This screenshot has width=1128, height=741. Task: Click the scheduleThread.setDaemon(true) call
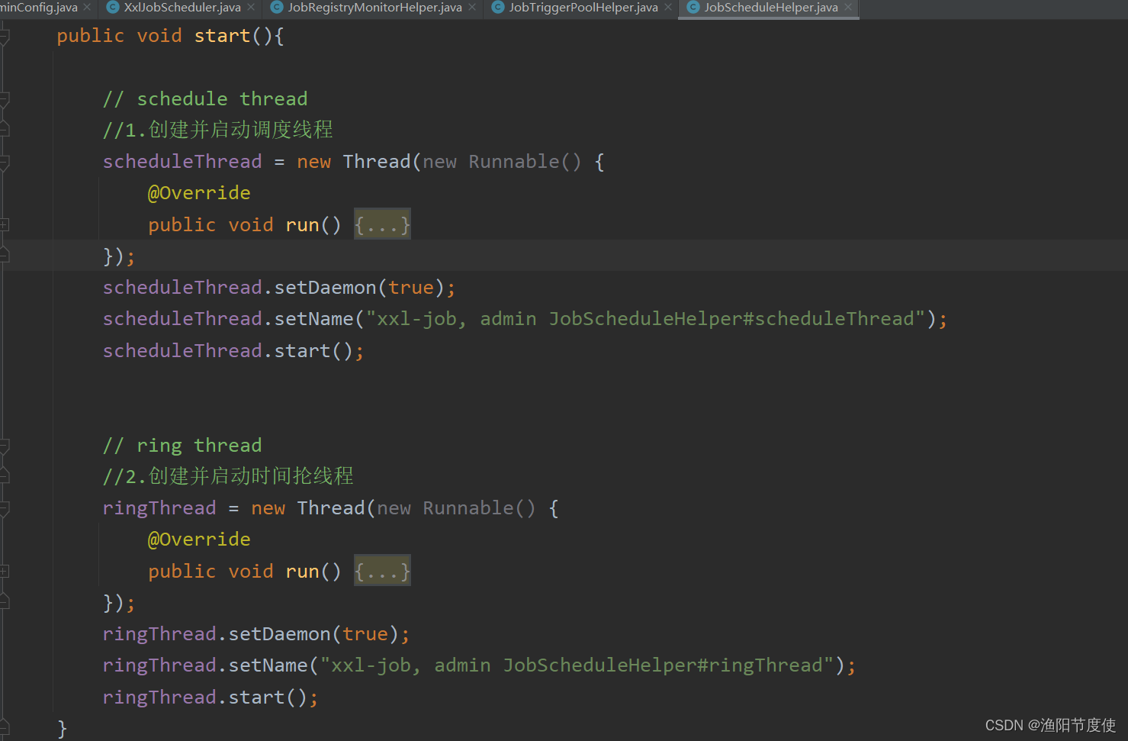(x=279, y=288)
